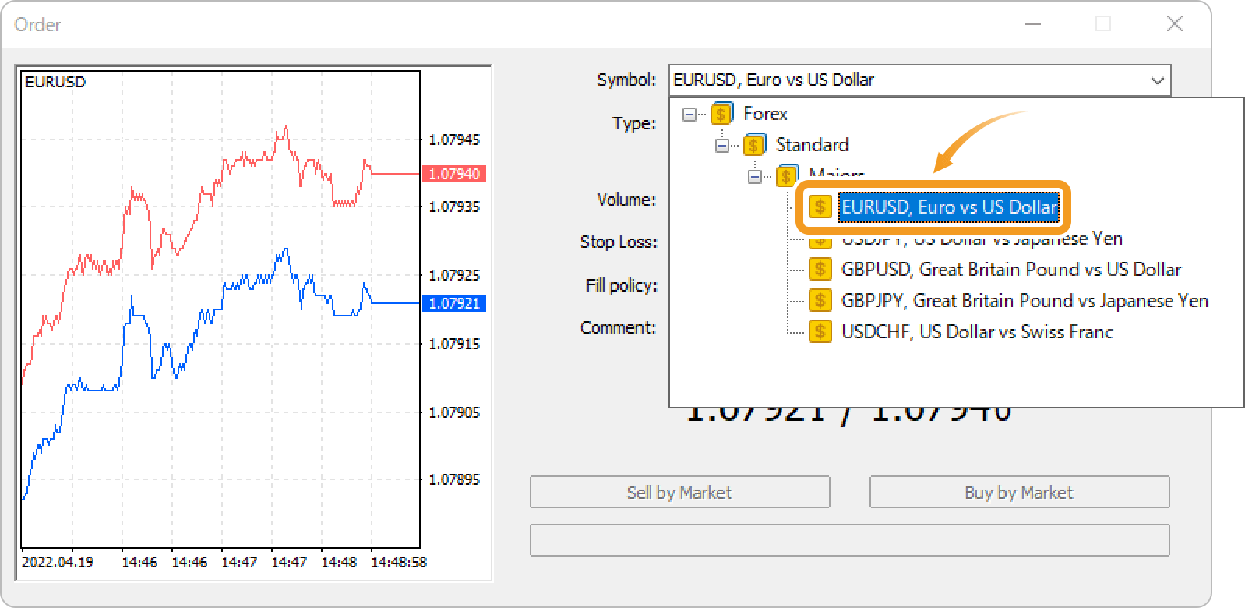Select the Forex tree label

click(x=765, y=114)
